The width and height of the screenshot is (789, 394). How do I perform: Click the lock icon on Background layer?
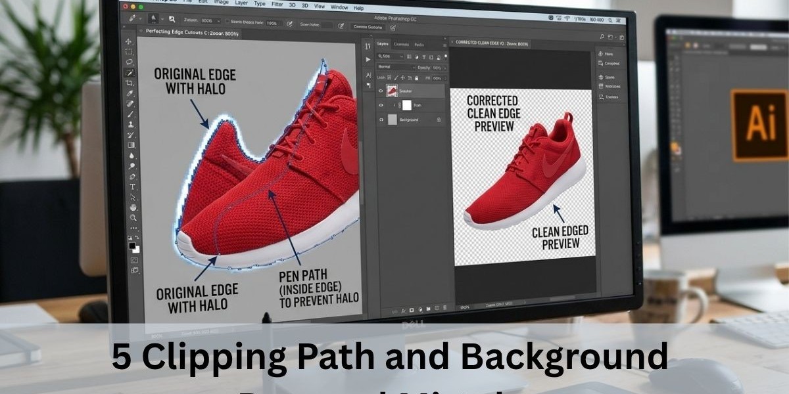point(439,120)
